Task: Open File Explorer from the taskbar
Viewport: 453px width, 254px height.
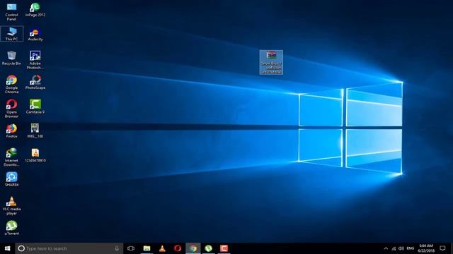Action: coord(147,248)
